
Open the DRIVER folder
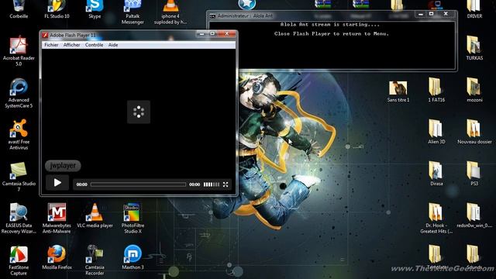[x=474, y=9]
